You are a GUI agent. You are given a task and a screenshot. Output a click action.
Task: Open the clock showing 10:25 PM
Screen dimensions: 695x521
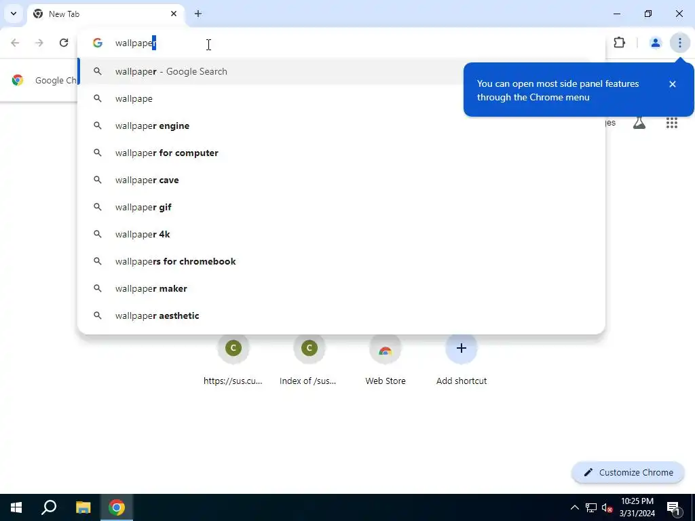pyautogui.click(x=637, y=507)
